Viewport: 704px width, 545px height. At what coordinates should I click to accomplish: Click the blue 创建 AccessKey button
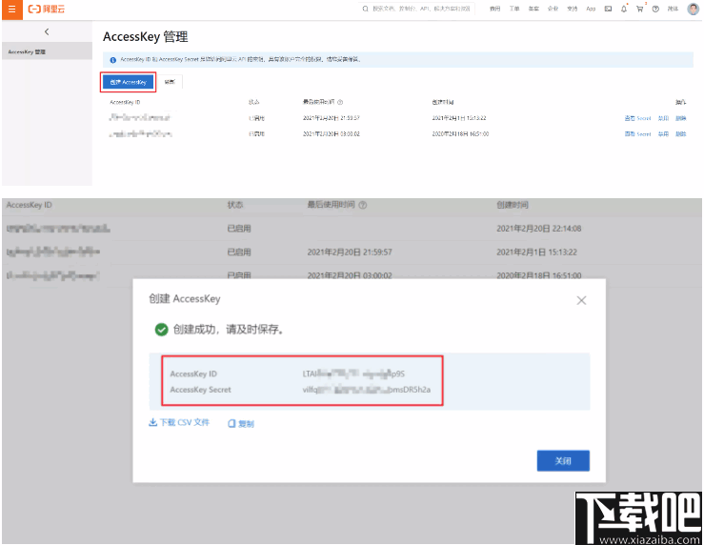(x=128, y=82)
